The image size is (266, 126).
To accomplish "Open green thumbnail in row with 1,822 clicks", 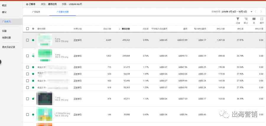I will tap(45, 55).
